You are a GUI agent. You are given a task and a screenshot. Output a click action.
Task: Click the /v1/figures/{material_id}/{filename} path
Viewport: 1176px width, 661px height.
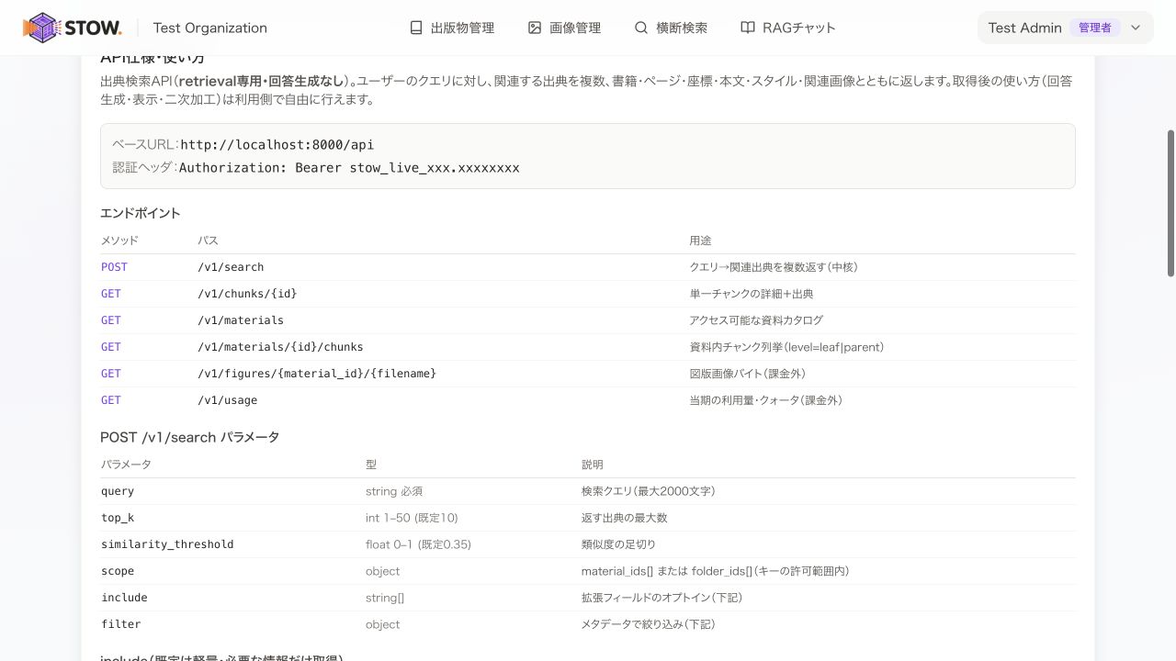tap(317, 374)
